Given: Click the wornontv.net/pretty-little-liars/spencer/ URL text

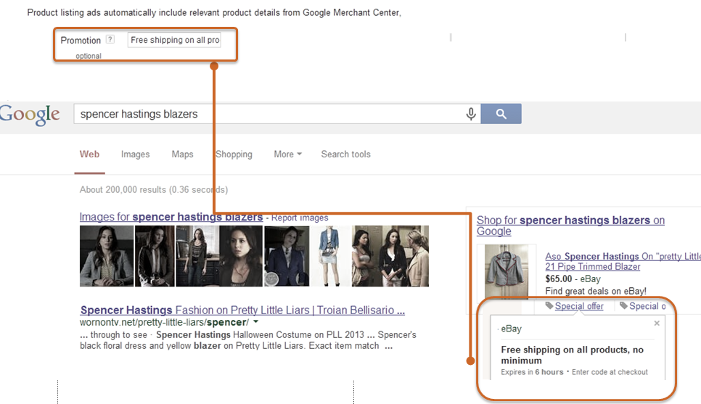Looking at the screenshot, I should point(164,322).
